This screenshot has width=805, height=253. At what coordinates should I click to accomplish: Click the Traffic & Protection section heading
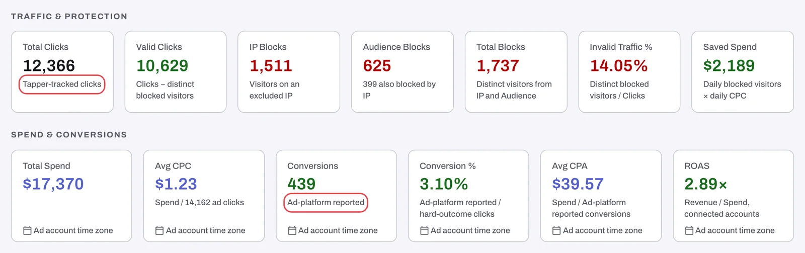[69, 17]
